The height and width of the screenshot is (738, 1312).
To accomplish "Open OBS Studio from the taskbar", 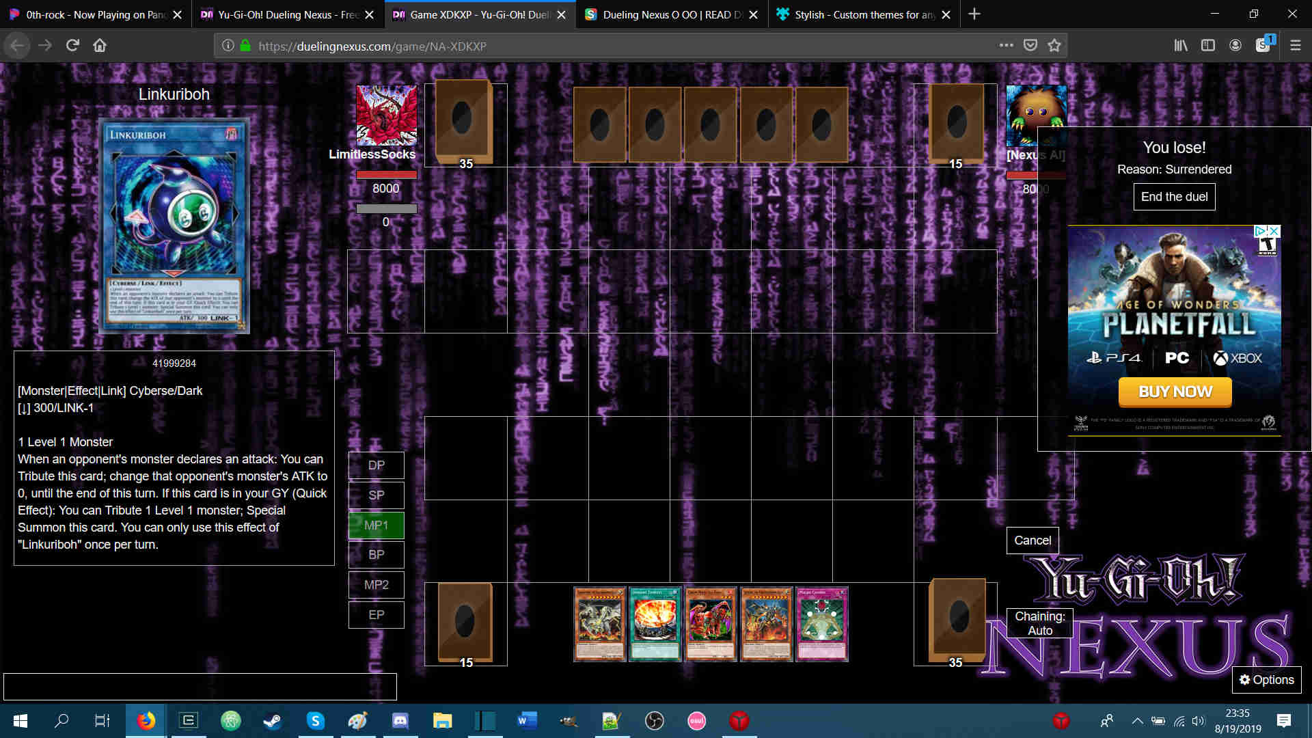I will (654, 721).
